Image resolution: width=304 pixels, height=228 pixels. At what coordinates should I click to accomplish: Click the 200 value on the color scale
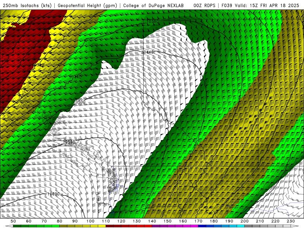click(x=244, y=221)
